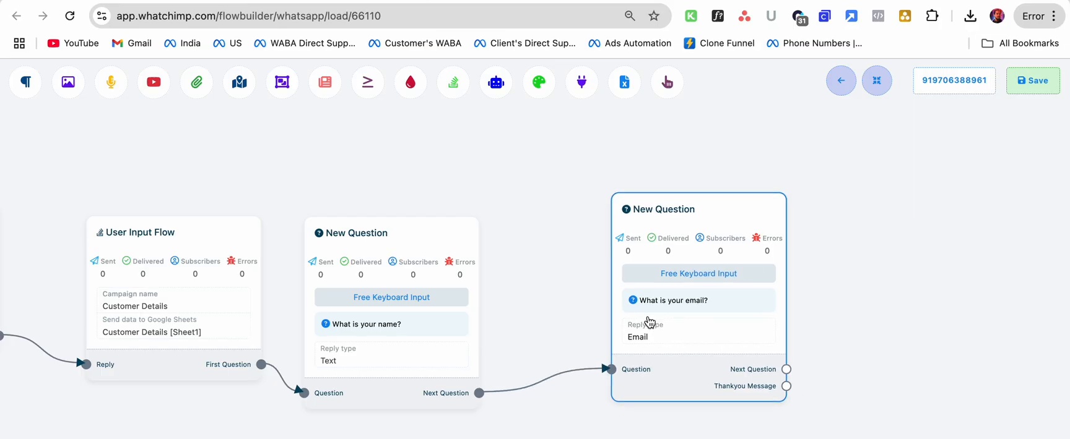The height and width of the screenshot is (439, 1070).
Task: Open the YouTube bookmark
Action: (73, 43)
